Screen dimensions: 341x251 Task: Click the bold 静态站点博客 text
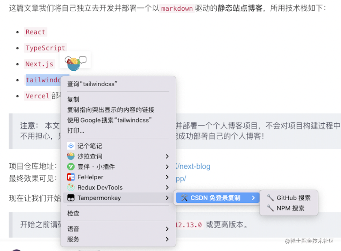click(x=240, y=8)
